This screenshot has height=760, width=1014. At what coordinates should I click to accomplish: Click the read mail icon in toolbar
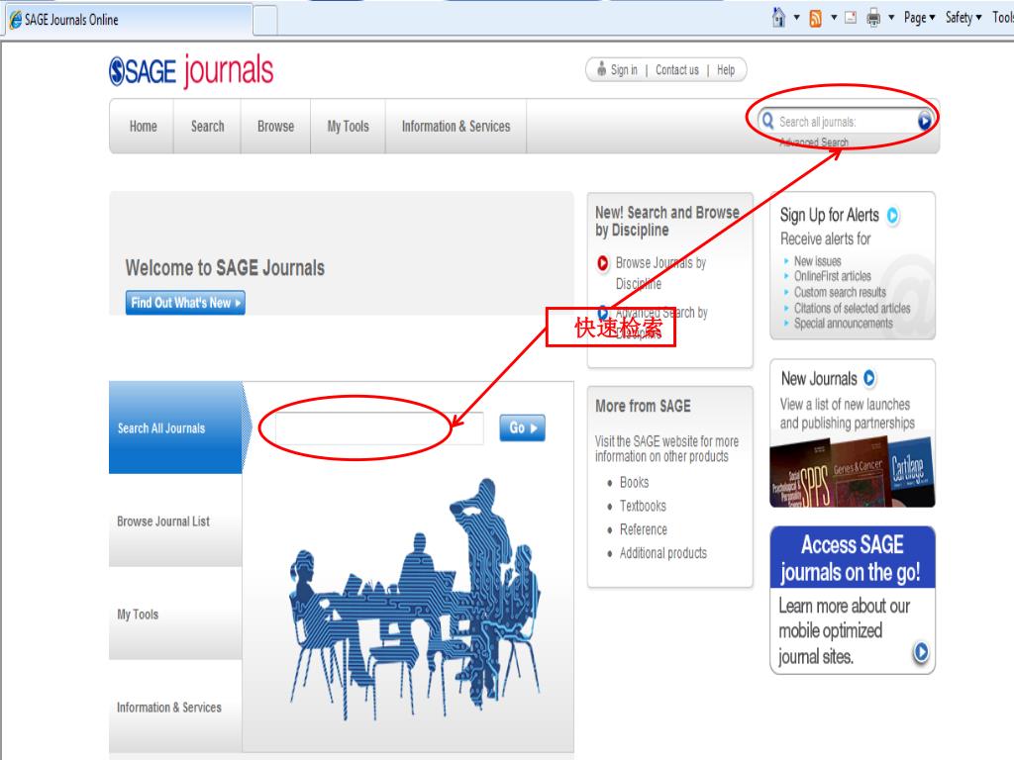point(851,18)
